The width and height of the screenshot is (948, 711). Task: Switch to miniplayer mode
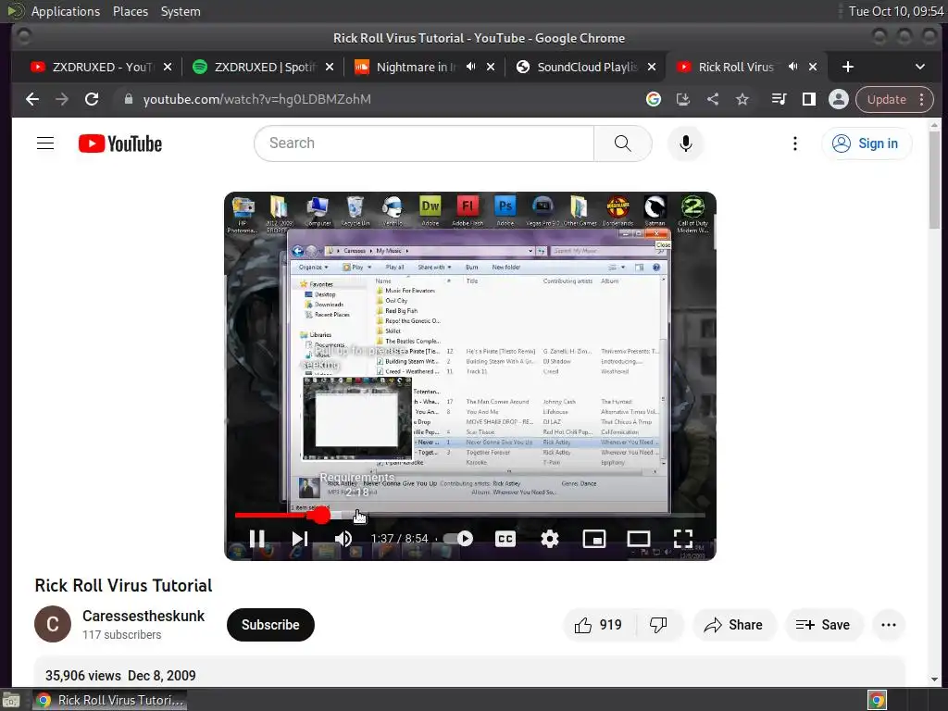click(593, 538)
